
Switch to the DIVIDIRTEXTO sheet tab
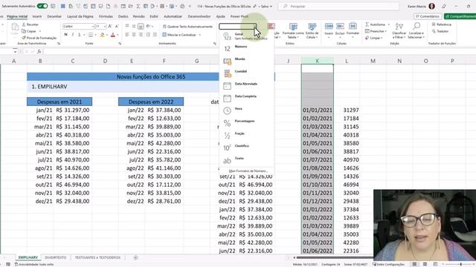point(56,257)
